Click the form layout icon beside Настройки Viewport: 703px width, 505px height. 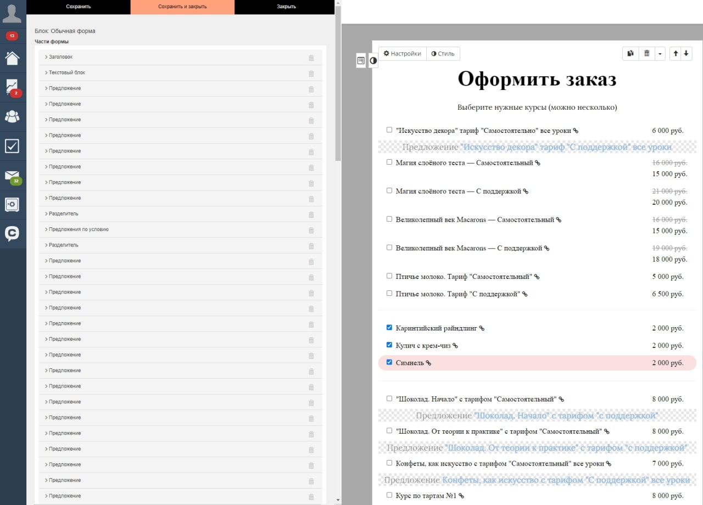[361, 60]
